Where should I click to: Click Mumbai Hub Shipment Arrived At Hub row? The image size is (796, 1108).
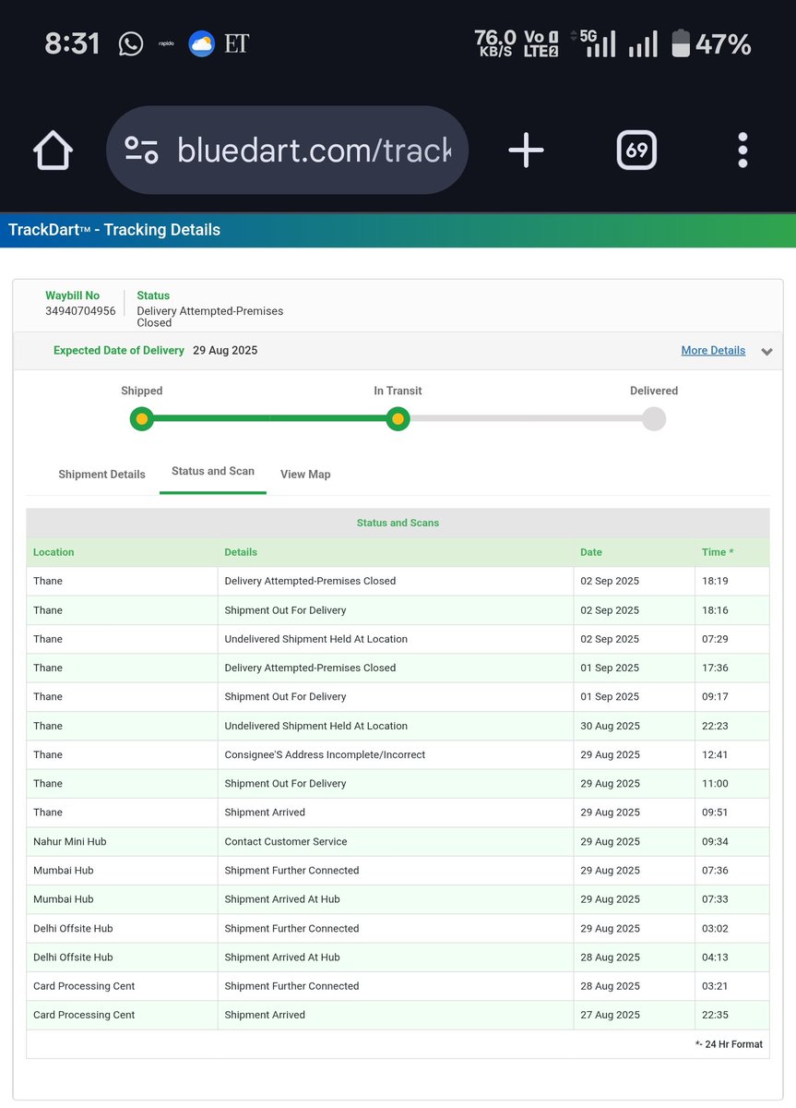[x=398, y=899]
